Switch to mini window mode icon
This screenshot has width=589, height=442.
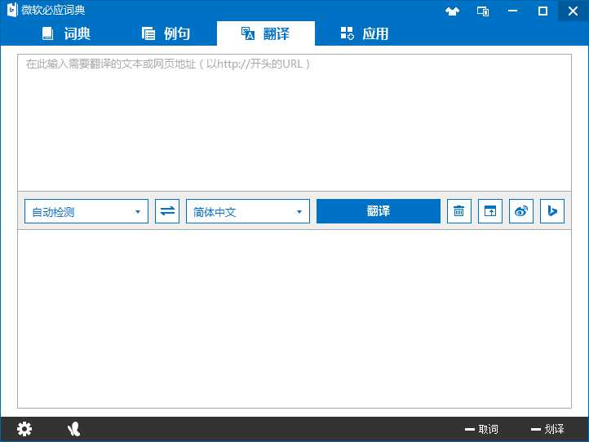483,11
